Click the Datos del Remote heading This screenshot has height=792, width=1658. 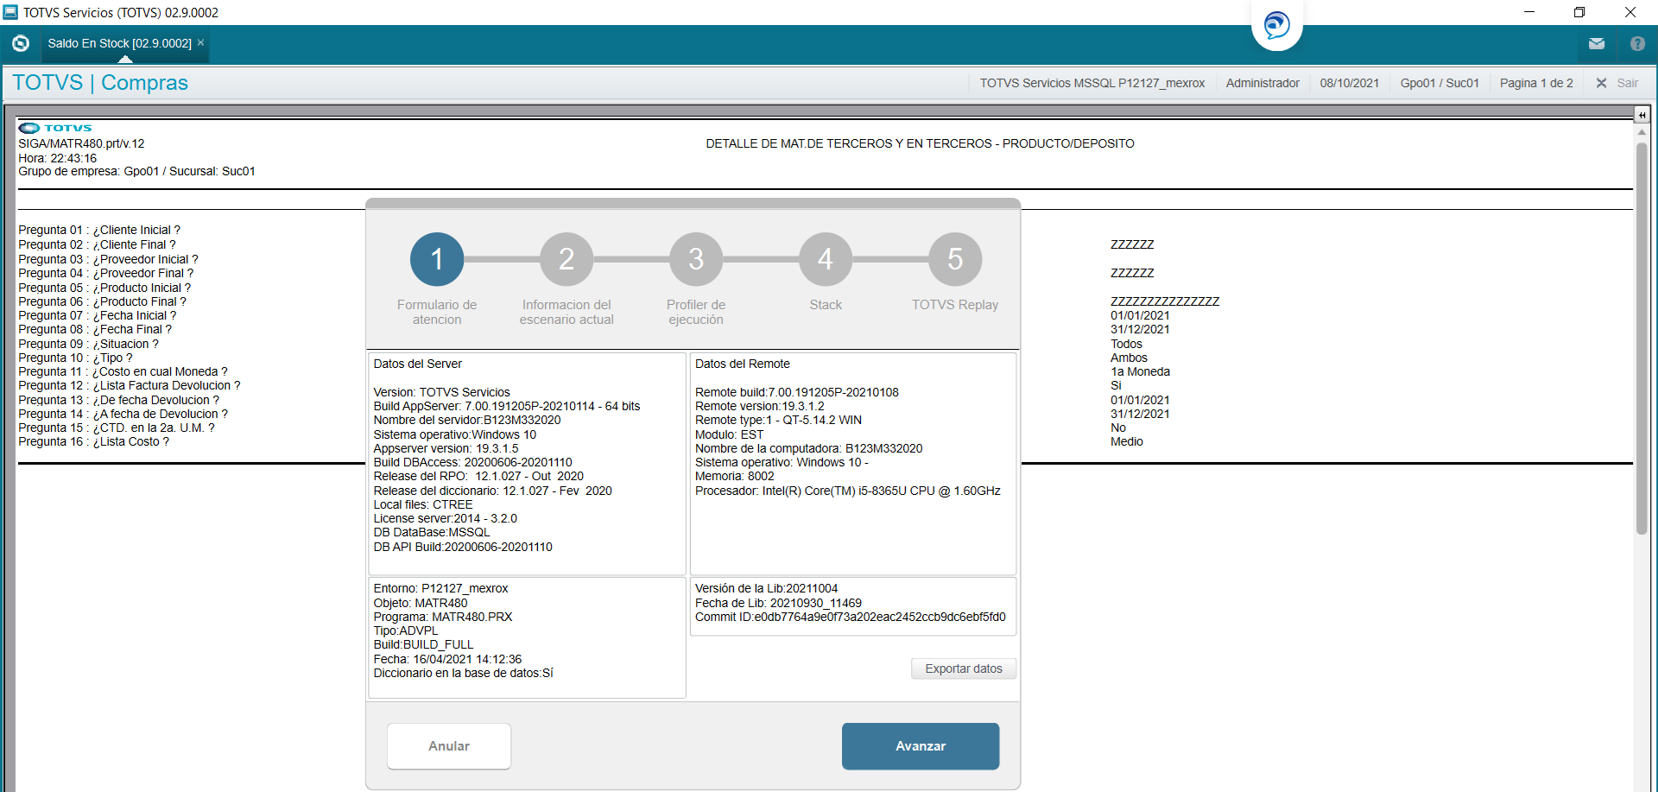coord(743,364)
